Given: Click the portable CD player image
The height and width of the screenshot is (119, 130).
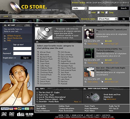Looking at the screenshot, I should [x=92, y=97].
